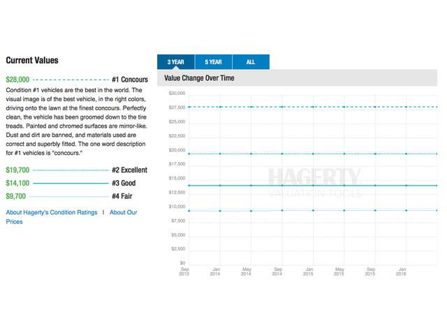Image resolution: width=447 pixels, height=335 pixels.
Task: Switch to the 5 YEAR tab
Action: click(x=213, y=62)
